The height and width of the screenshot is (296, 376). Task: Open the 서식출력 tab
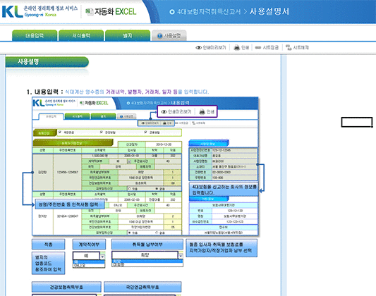(81, 36)
